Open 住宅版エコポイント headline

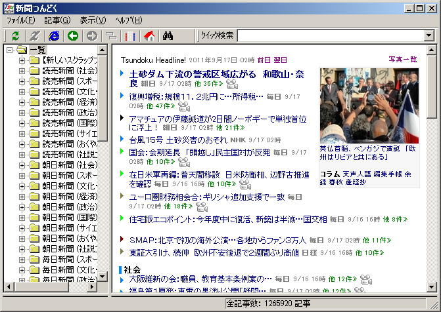point(228,219)
